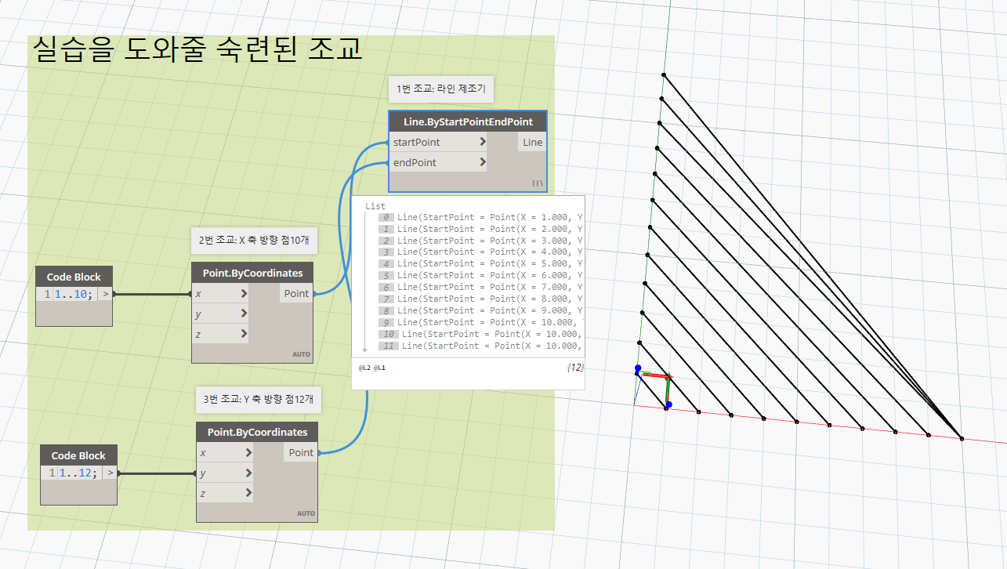The width and height of the screenshot is (1007, 569).
Task: Select the Line.ByStartPointEndPoint node header
Action: click(x=468, y=121)
